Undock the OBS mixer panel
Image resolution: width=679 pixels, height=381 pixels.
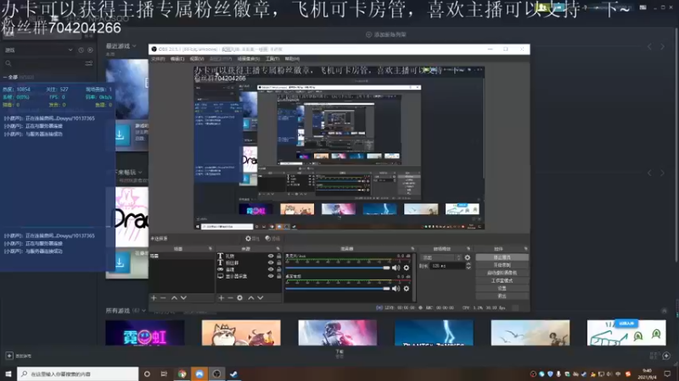[x=412, y=249]
